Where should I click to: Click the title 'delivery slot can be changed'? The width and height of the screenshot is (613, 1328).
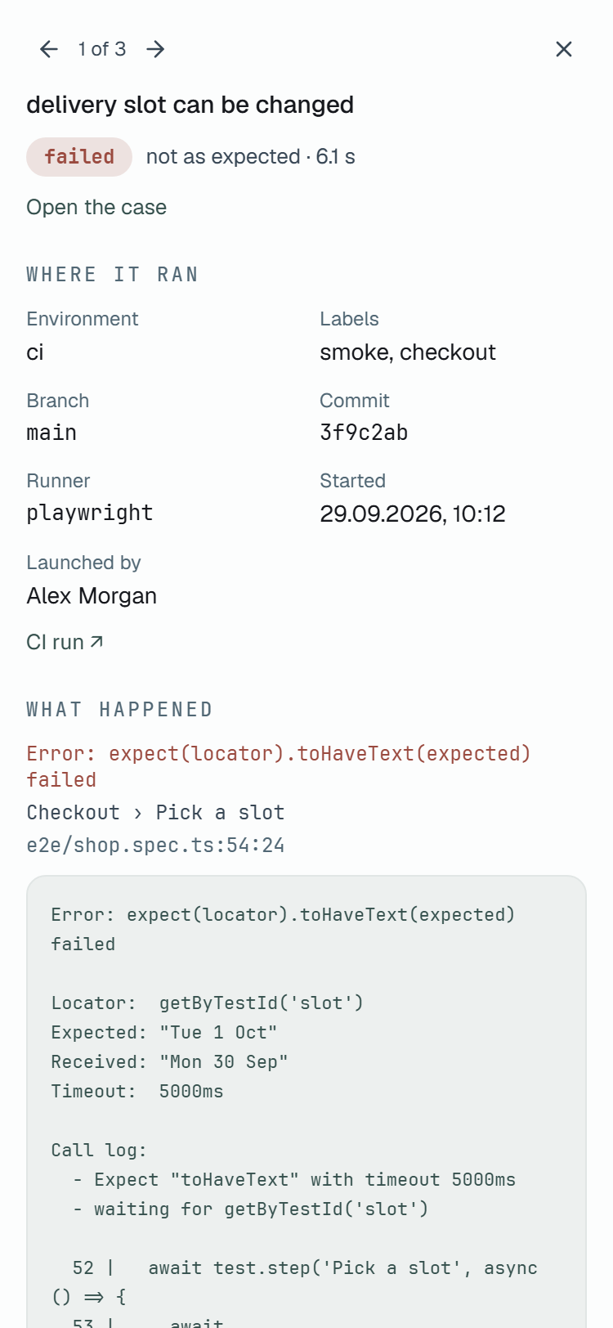tap(190, 105)
